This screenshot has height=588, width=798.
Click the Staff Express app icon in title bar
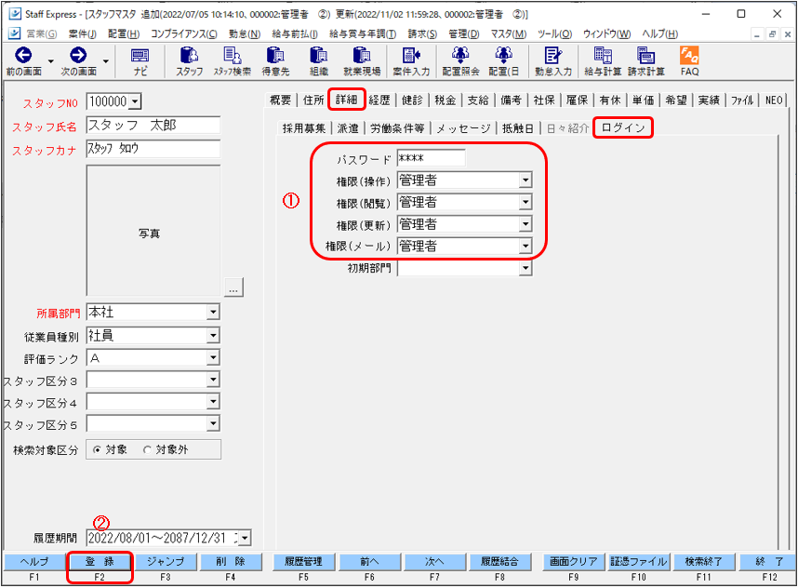[x=15, y=14]
